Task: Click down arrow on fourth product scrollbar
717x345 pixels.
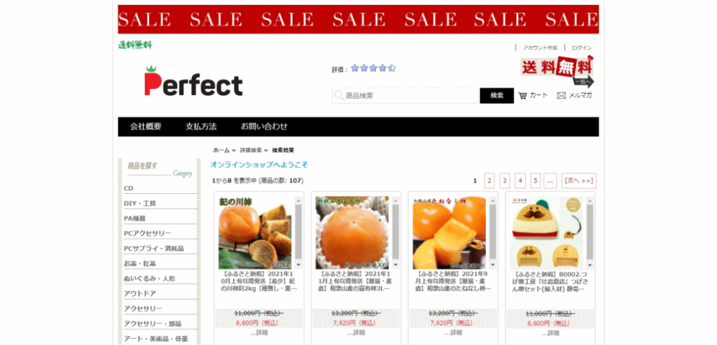Action: [590, 265]
